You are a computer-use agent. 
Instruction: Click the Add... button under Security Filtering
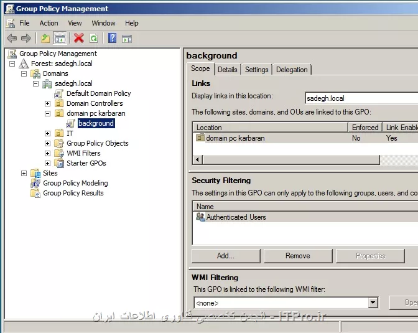pos(226,256)
